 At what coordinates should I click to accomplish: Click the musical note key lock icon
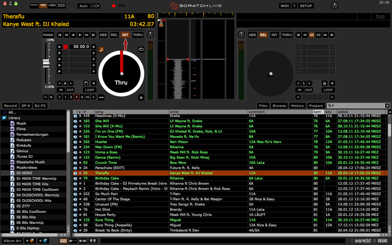point(101,49)
